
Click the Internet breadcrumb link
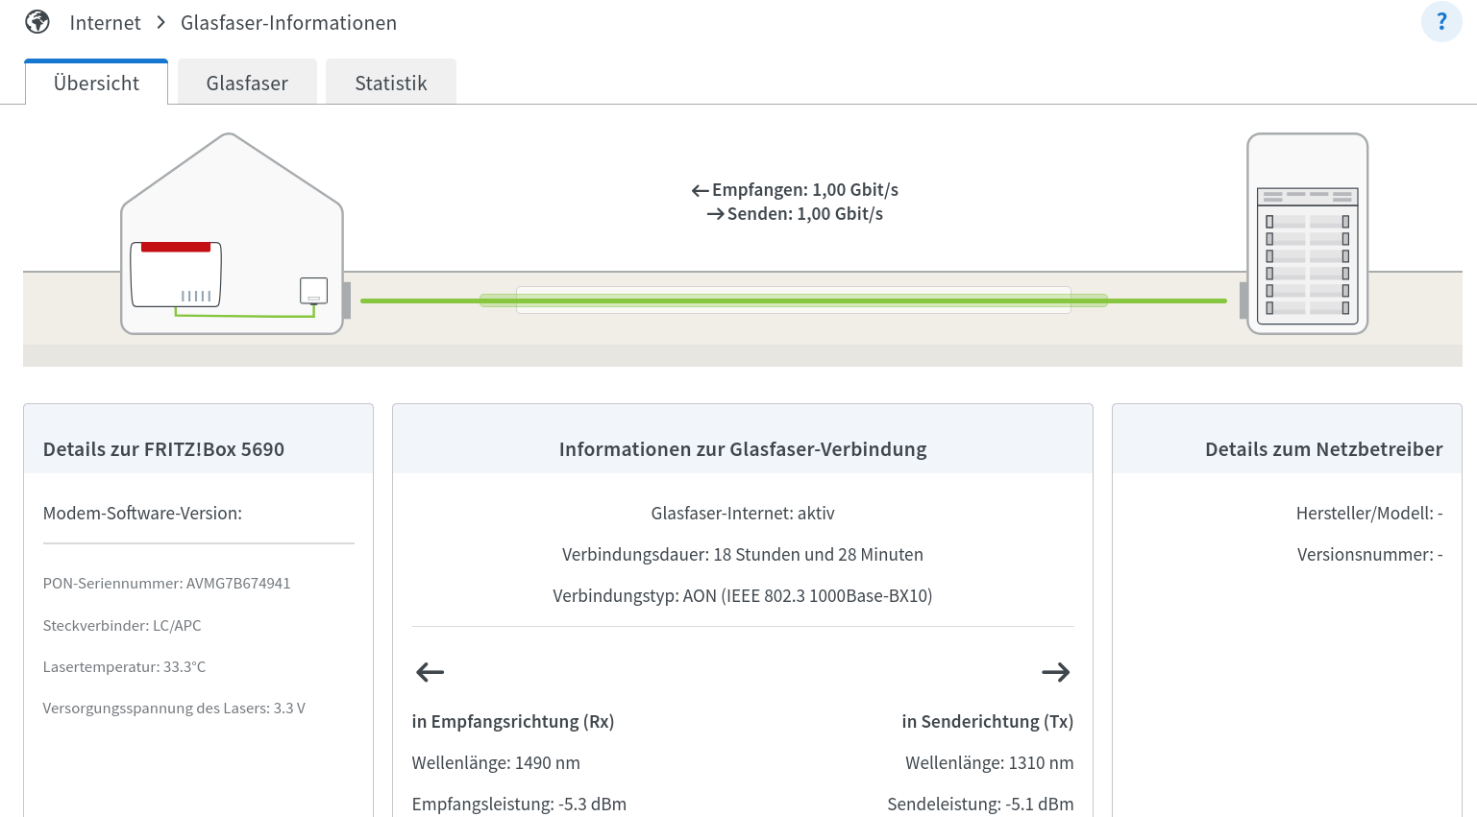pos(105,23)
